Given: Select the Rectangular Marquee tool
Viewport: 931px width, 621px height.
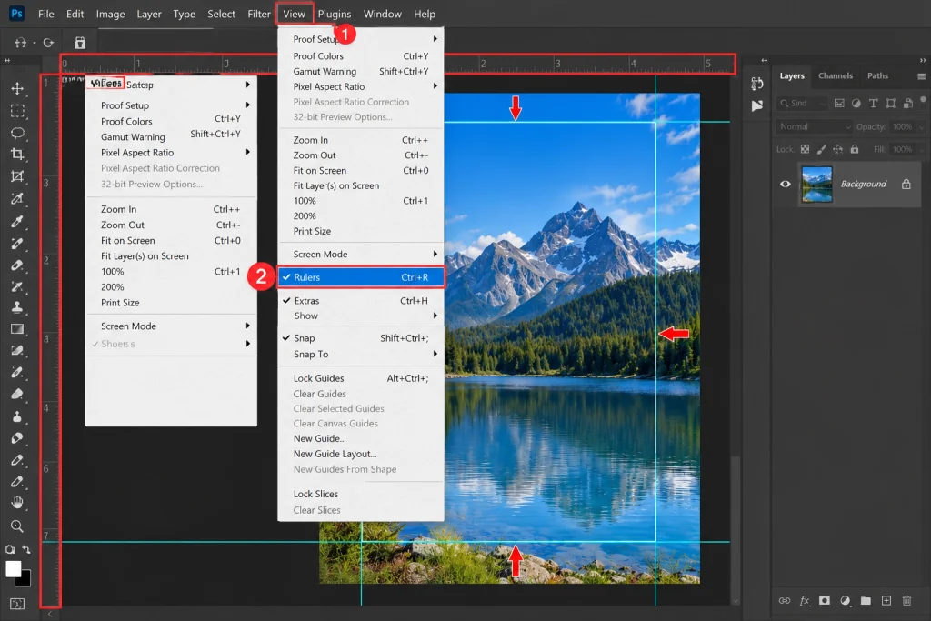Looking at the screenshot, I should (17, 111).
